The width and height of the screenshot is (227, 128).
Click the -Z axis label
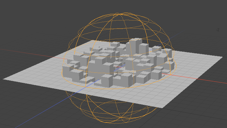218,30
